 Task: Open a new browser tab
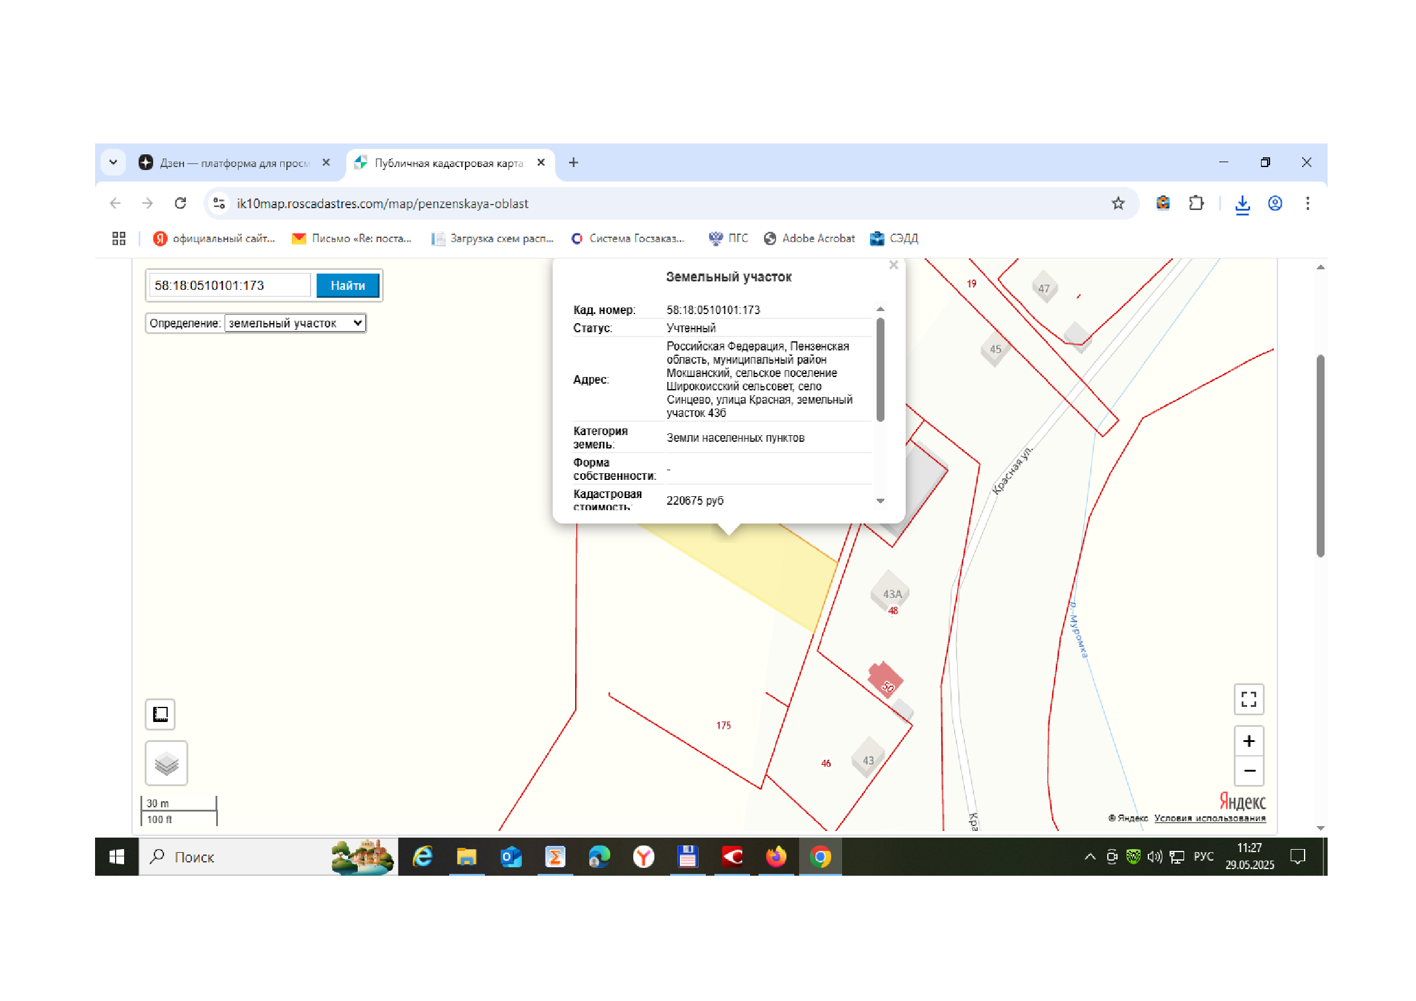click(x=573, y=163)
